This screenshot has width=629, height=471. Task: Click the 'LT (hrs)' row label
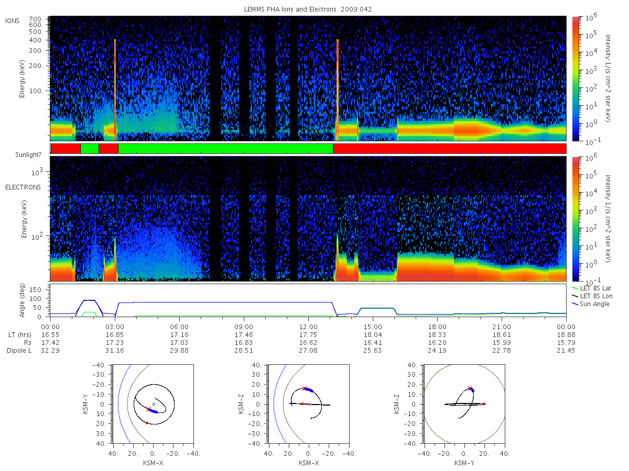pos(20,334)
